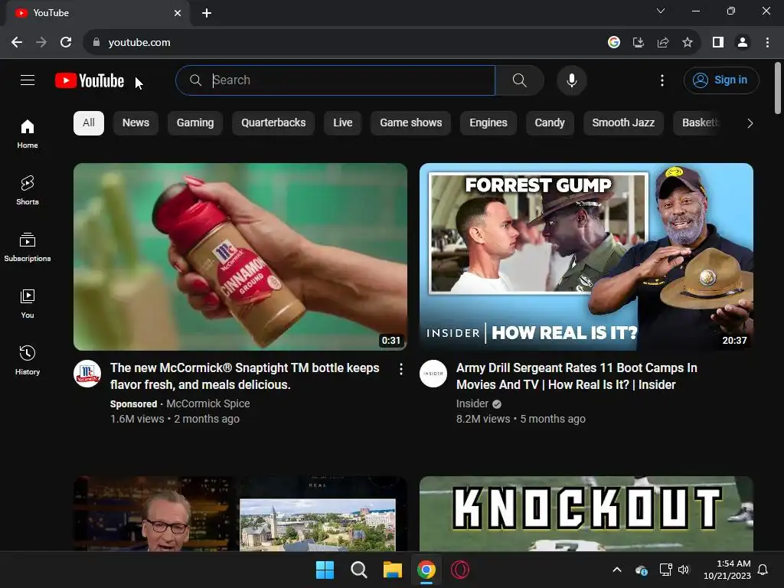Share this page icon
This screenshot has height=588, width=784.
click(663, 42)
